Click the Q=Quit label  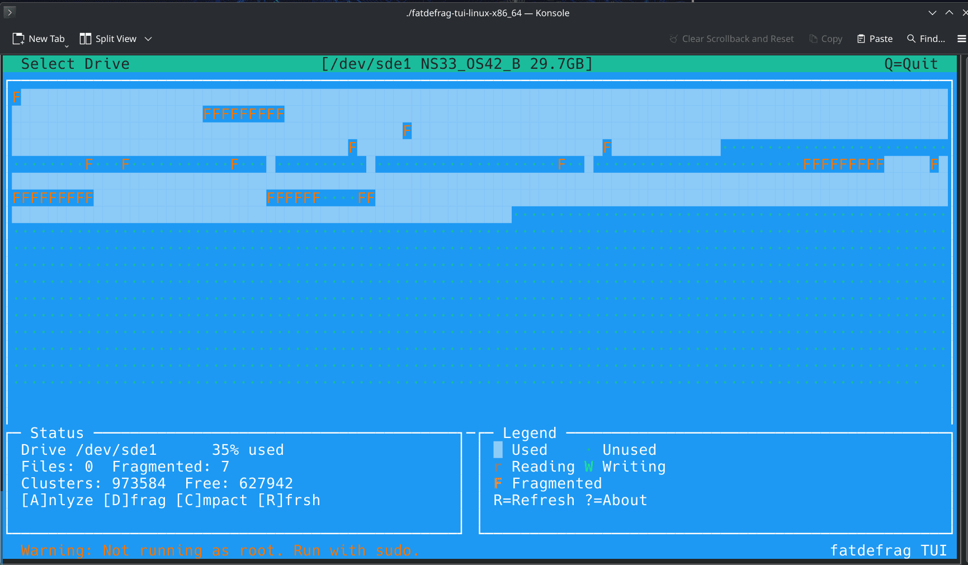click(910, 64)
